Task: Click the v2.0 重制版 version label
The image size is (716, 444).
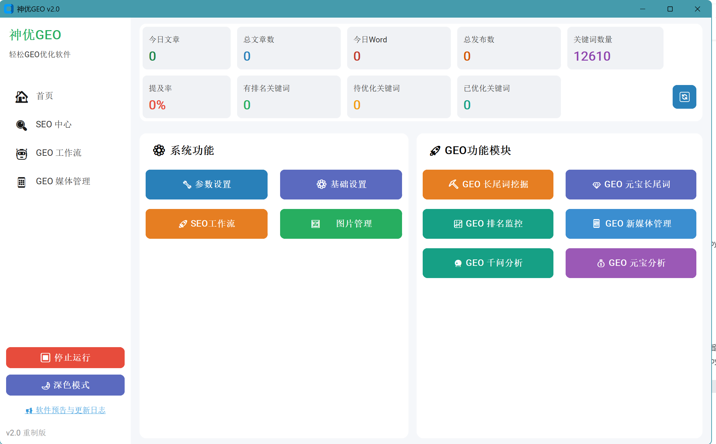Action: click(26, 433)
